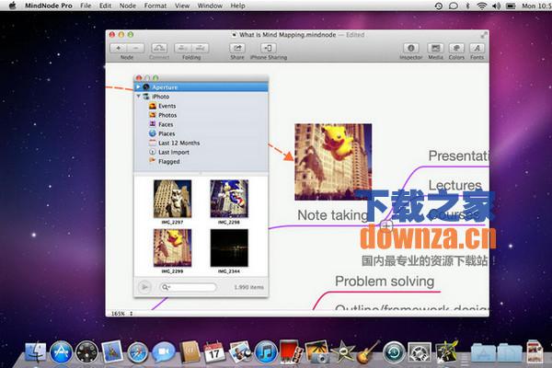Select the Pikachu balloon image on canvas
Image resolution: width=552 pixels, height=368 pixels.
(x=333, y=162)
